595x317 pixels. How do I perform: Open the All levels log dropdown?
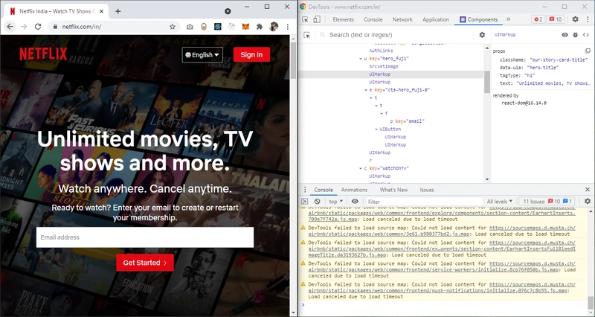(x=499, y=202)
